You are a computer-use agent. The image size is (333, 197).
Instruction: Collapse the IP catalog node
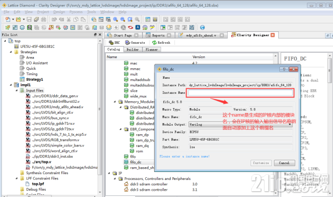tap(109, 173)
